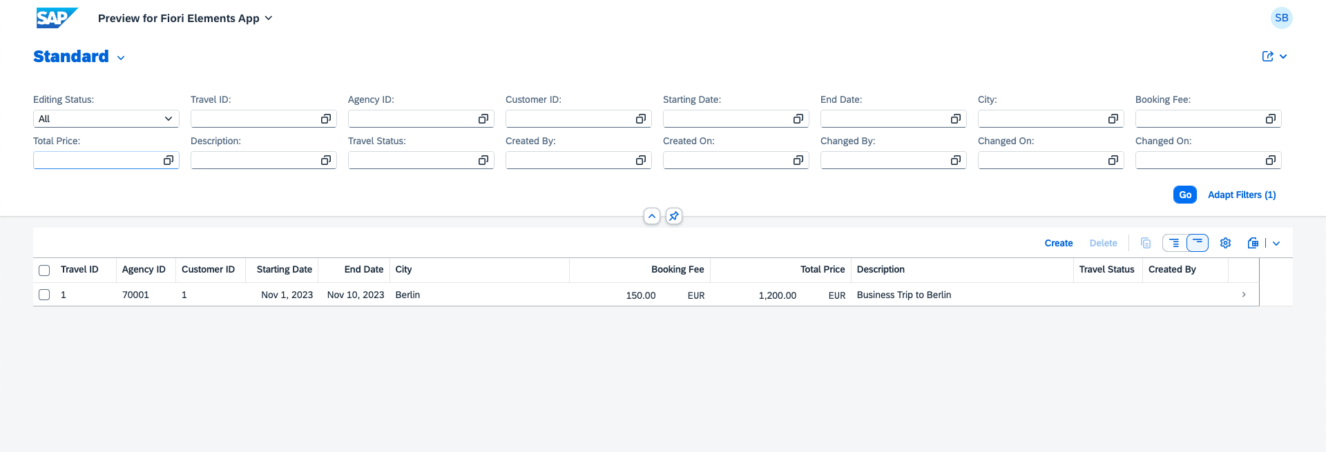1326x452 pixels.
Task: Click the Delete button
Action: pos(1103,243)
